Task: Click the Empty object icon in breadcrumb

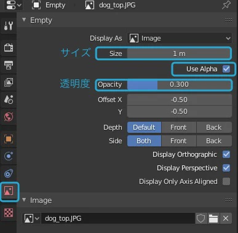Action: pos(36,5)
